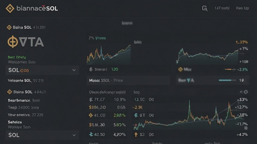This screenshot has width=257, height=144.
Task: Click the 13.5C value
Action: pos(139,99)
